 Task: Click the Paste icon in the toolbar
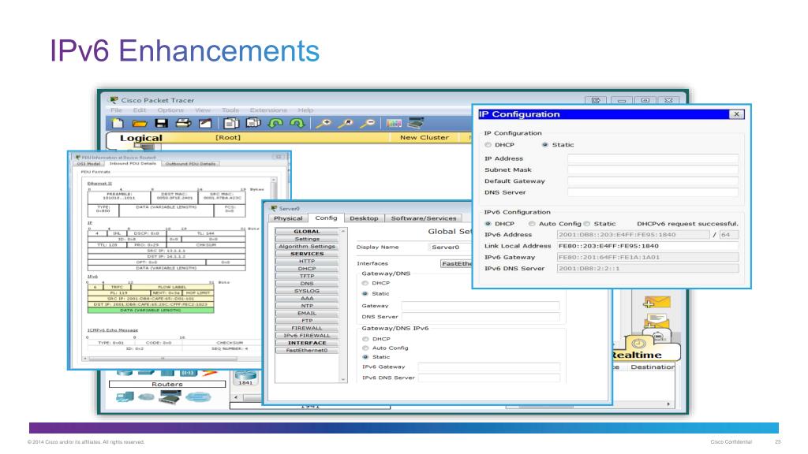pyautogui.click(x=253, y=123)
